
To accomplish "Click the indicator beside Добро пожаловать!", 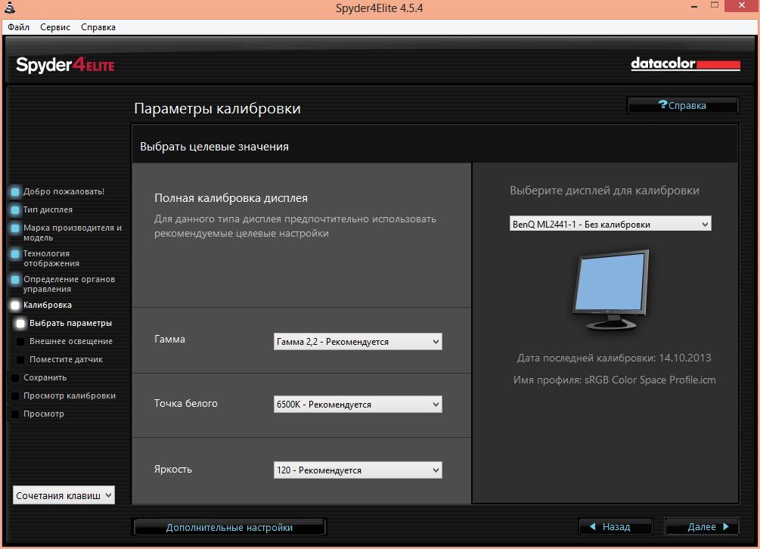I will pyautogui.click(x=15, y=192).
